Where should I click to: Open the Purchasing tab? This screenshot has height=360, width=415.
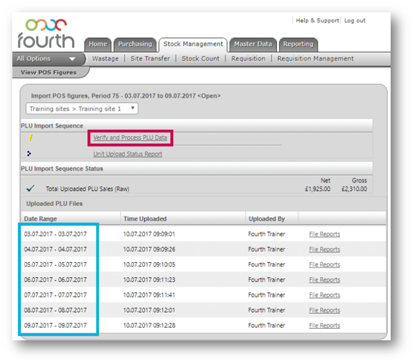(134, 44)
